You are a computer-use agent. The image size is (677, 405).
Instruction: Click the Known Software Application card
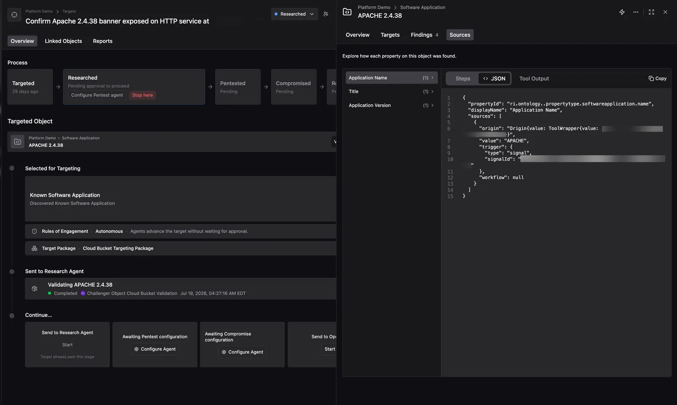coord(181,199)
